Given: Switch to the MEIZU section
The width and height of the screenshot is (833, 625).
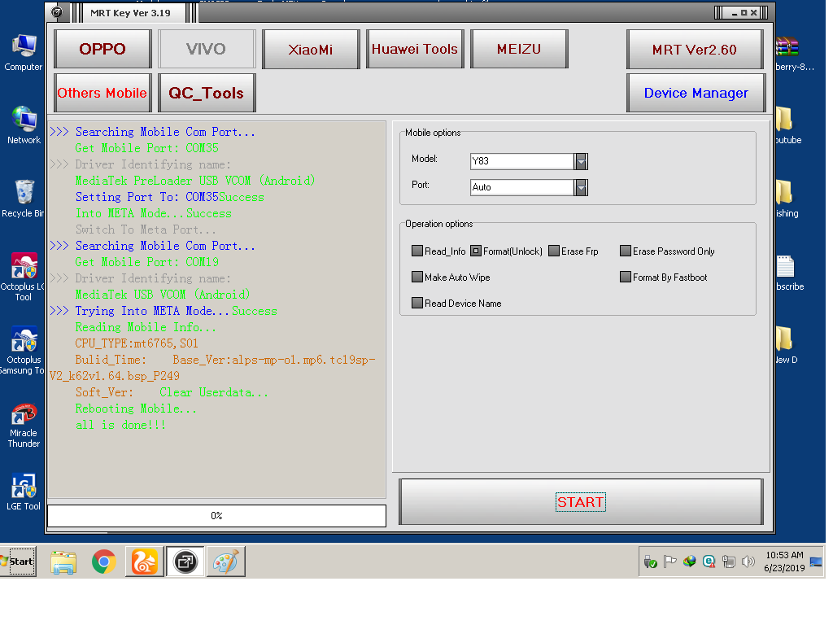Looking at the screenshot, I should [519, 49].
